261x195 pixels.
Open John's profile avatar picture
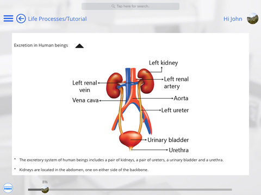pos(252,18)
